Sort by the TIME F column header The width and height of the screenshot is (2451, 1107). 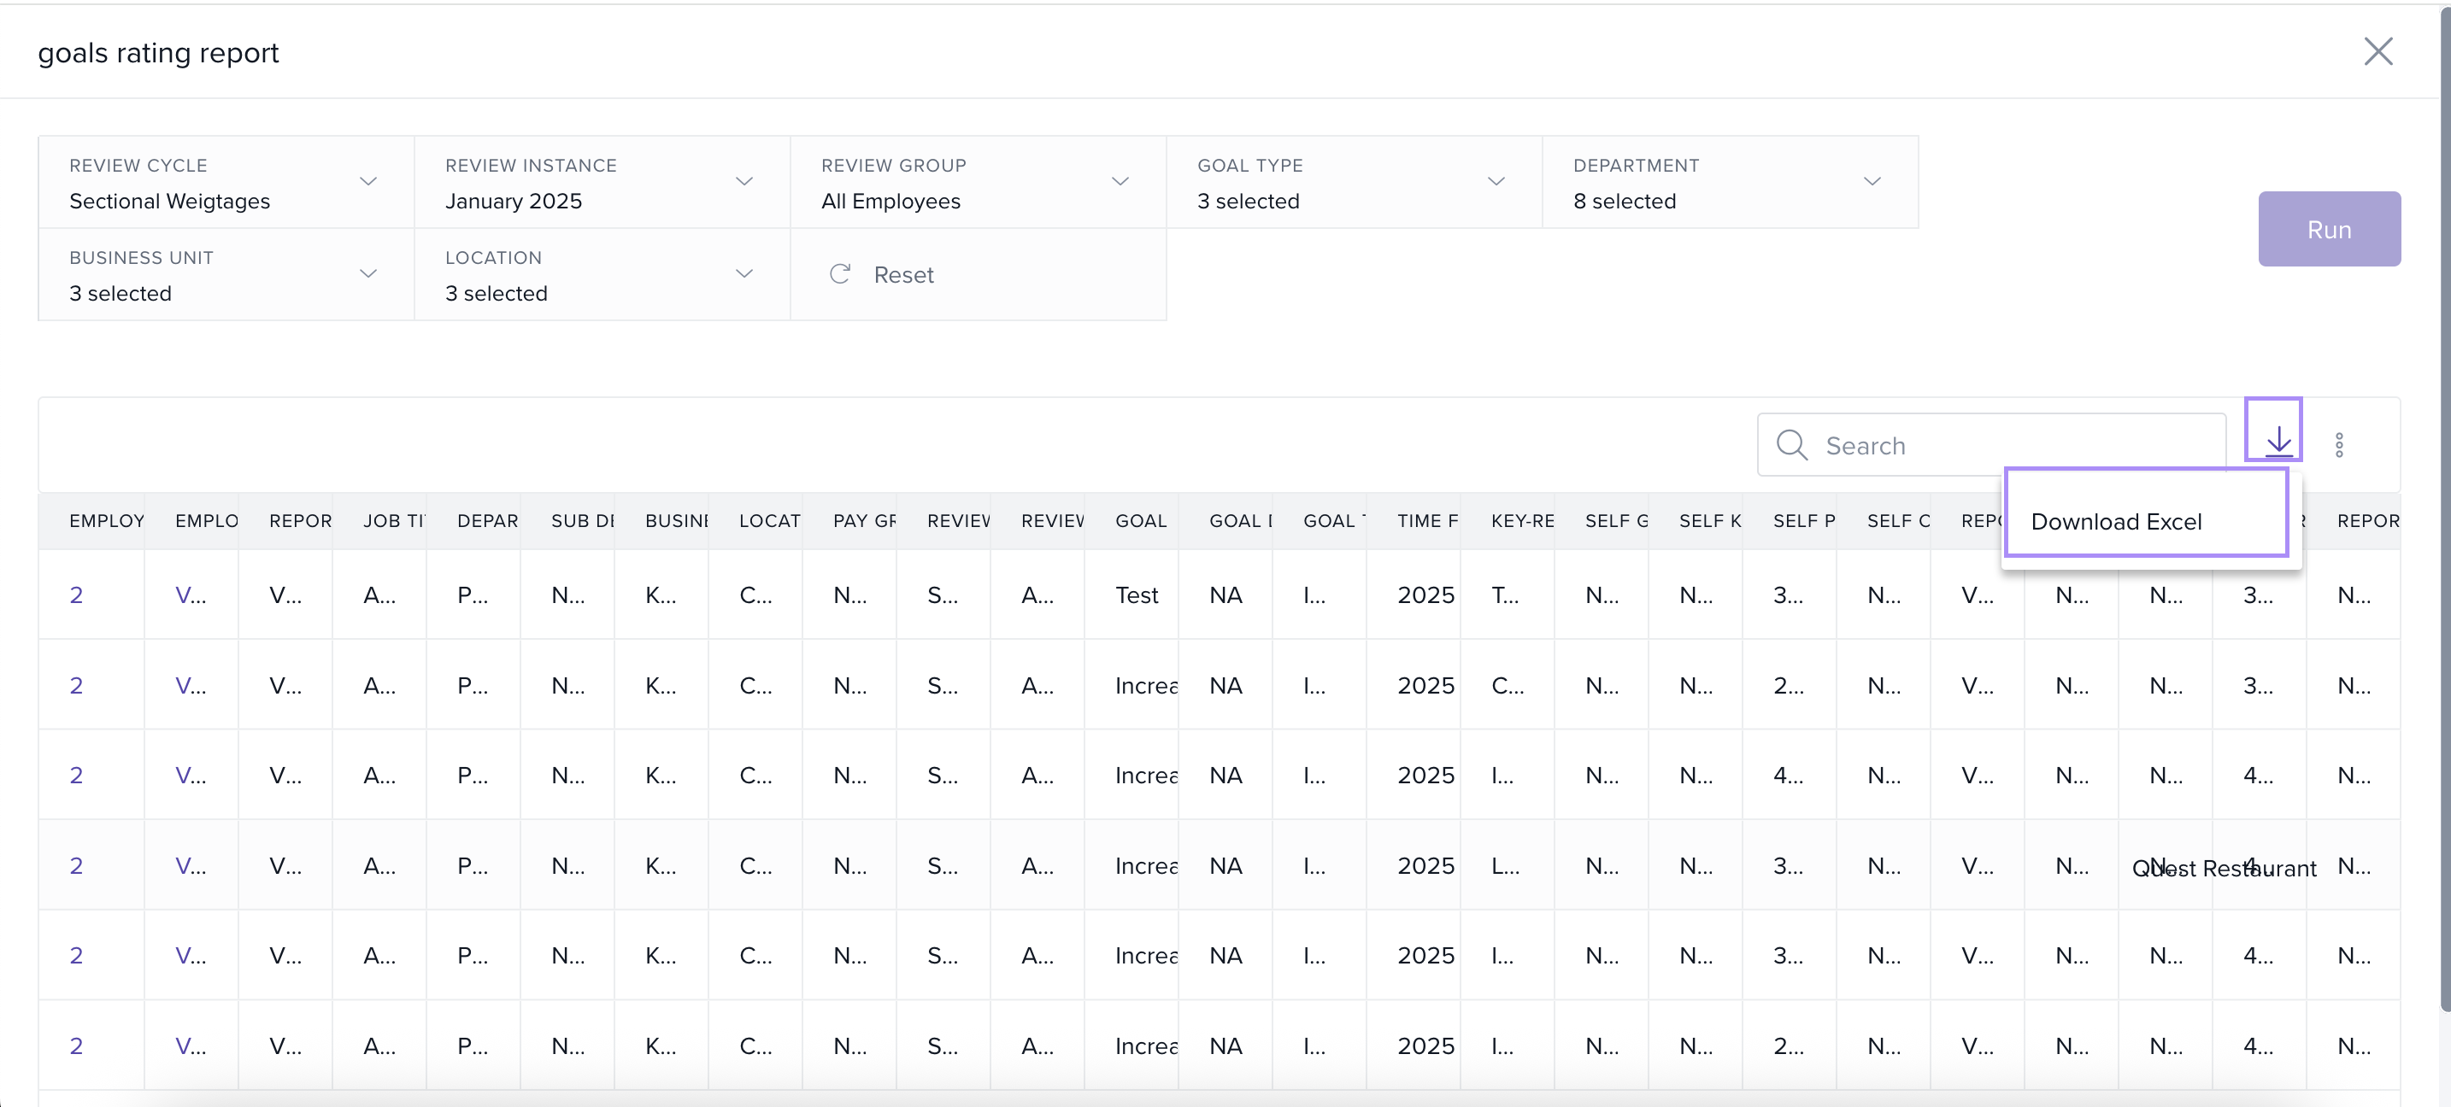(x=1426, y=521)
